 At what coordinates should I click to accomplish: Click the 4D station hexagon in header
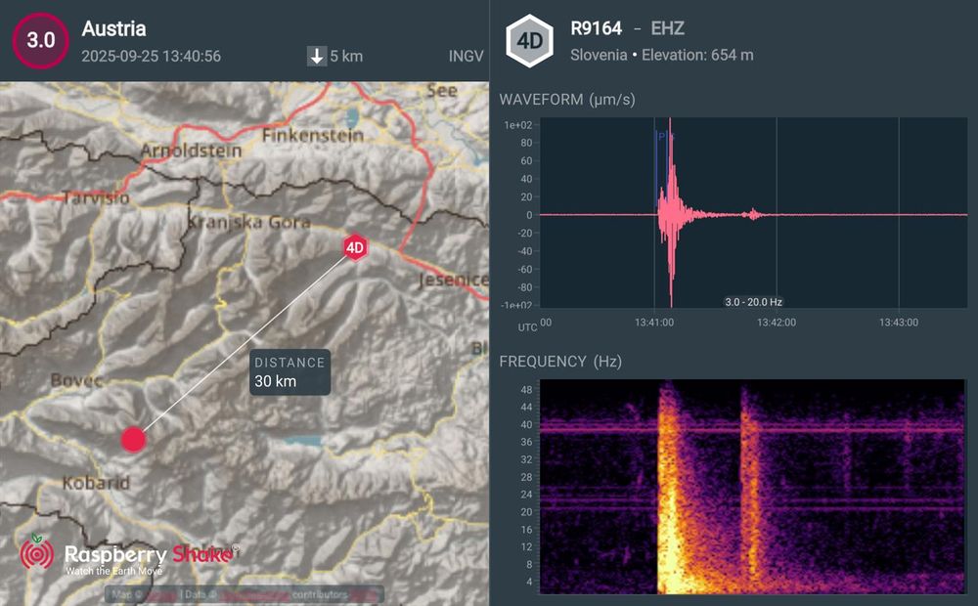tap(529, 41)
